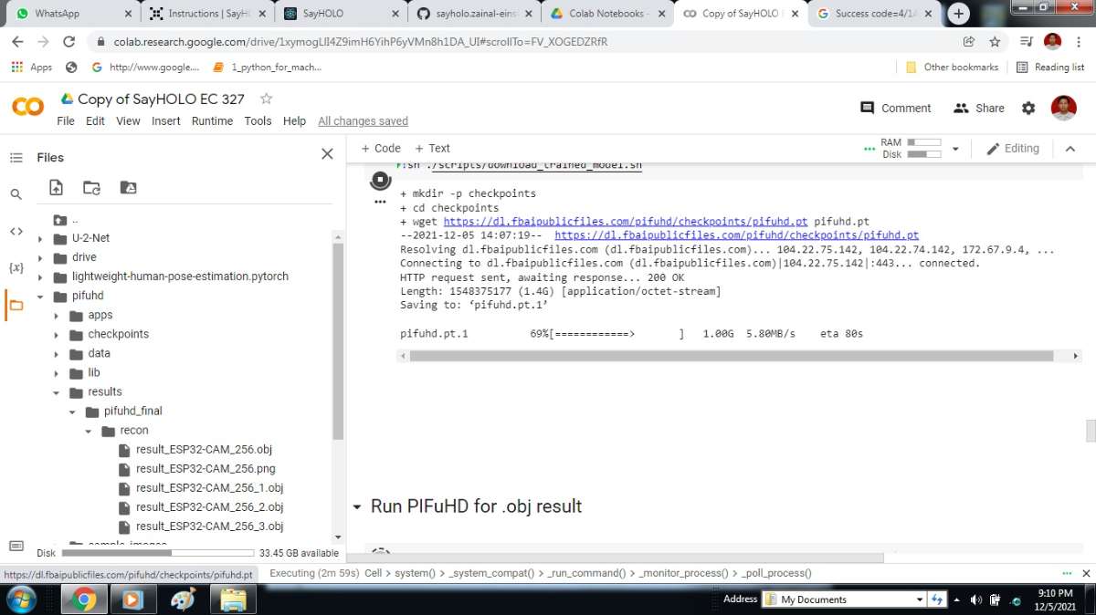The height and width of the screenshot is (615, 1096).
Task: Open the Chrome media control icon
Action: 1026,42
